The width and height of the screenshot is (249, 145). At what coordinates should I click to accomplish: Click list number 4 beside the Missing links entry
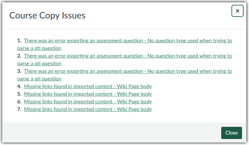pos(19,86)
